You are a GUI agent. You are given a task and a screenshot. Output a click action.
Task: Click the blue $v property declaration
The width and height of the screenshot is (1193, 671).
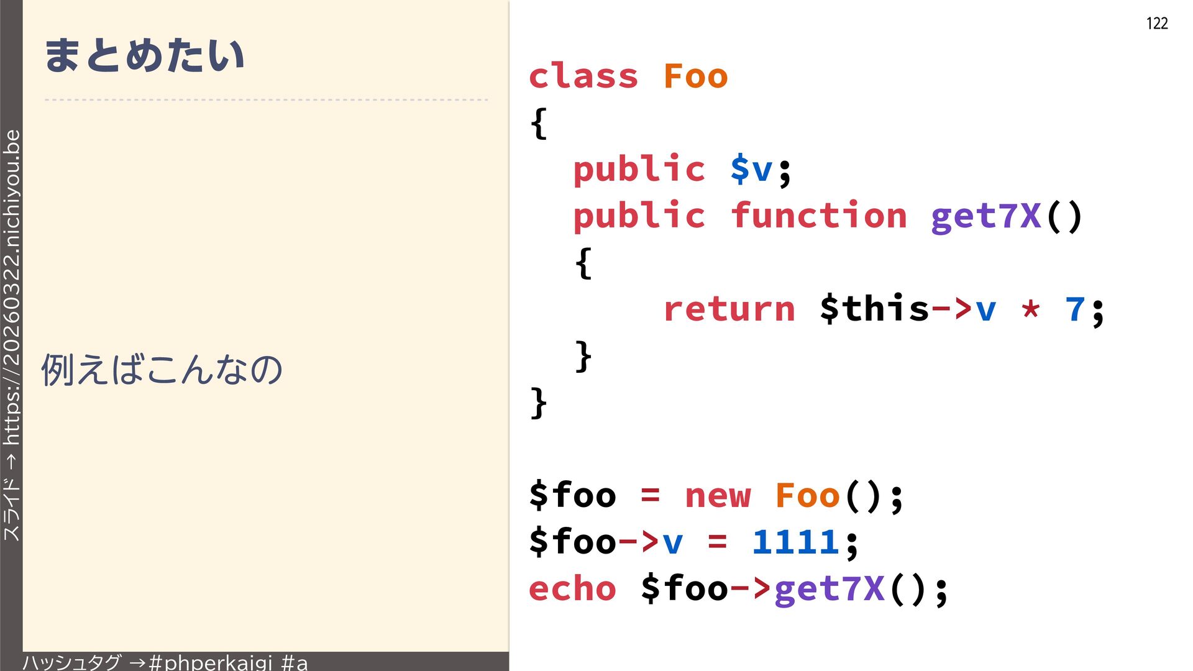(751, 169)
